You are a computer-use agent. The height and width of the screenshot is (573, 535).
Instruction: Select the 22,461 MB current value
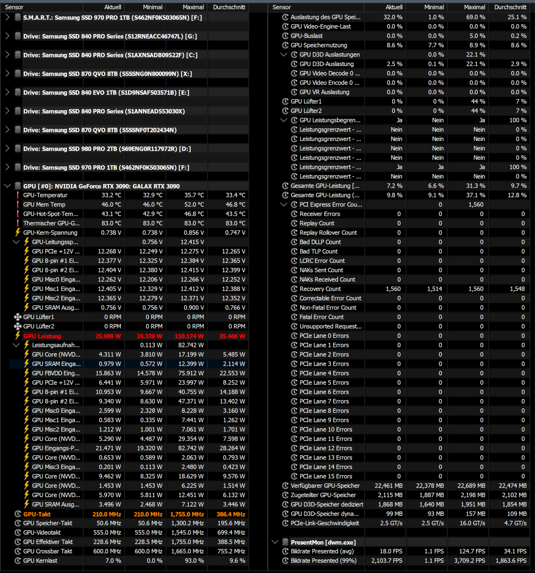point(388,486)
